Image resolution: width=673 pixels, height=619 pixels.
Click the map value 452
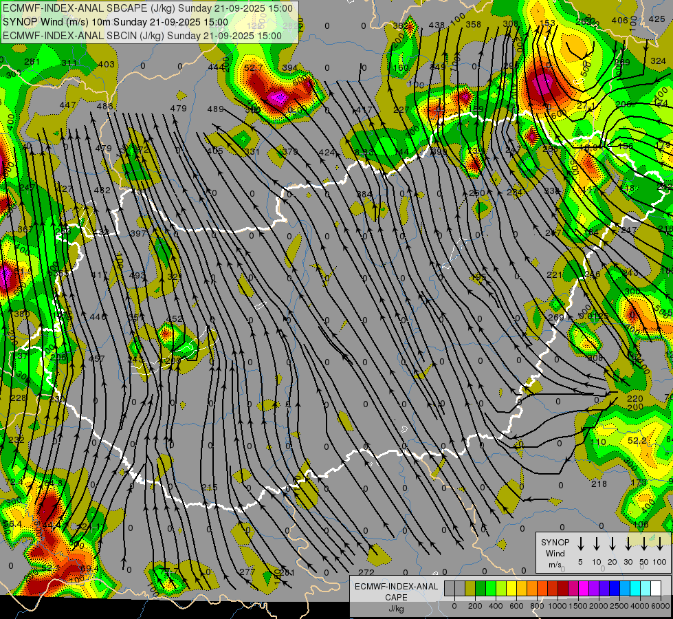coord(175,318)
